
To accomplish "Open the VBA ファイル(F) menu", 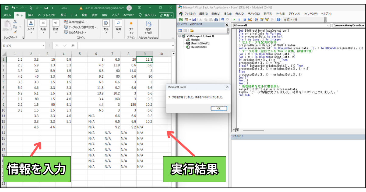I will point(191,14).
